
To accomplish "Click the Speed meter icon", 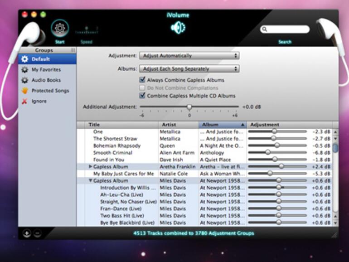I will pos(87,31).
